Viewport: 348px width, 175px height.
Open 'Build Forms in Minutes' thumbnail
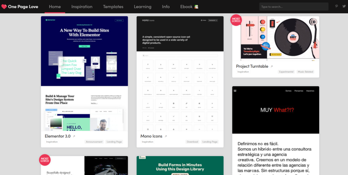point(180,166)
